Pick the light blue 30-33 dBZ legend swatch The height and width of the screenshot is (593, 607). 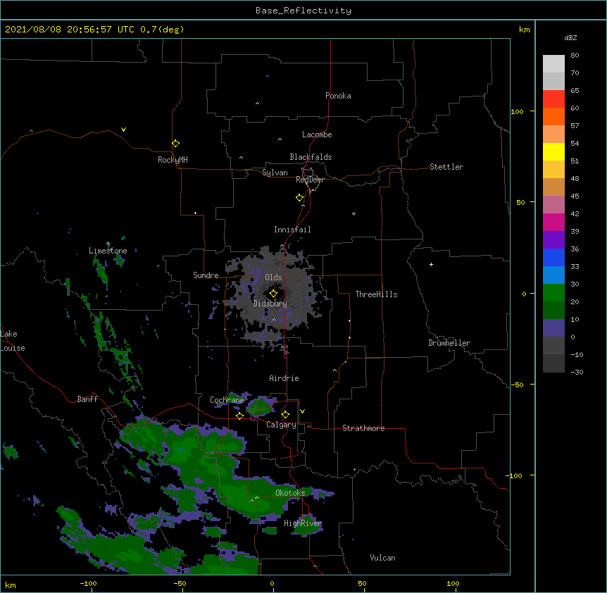pos(553,275)
